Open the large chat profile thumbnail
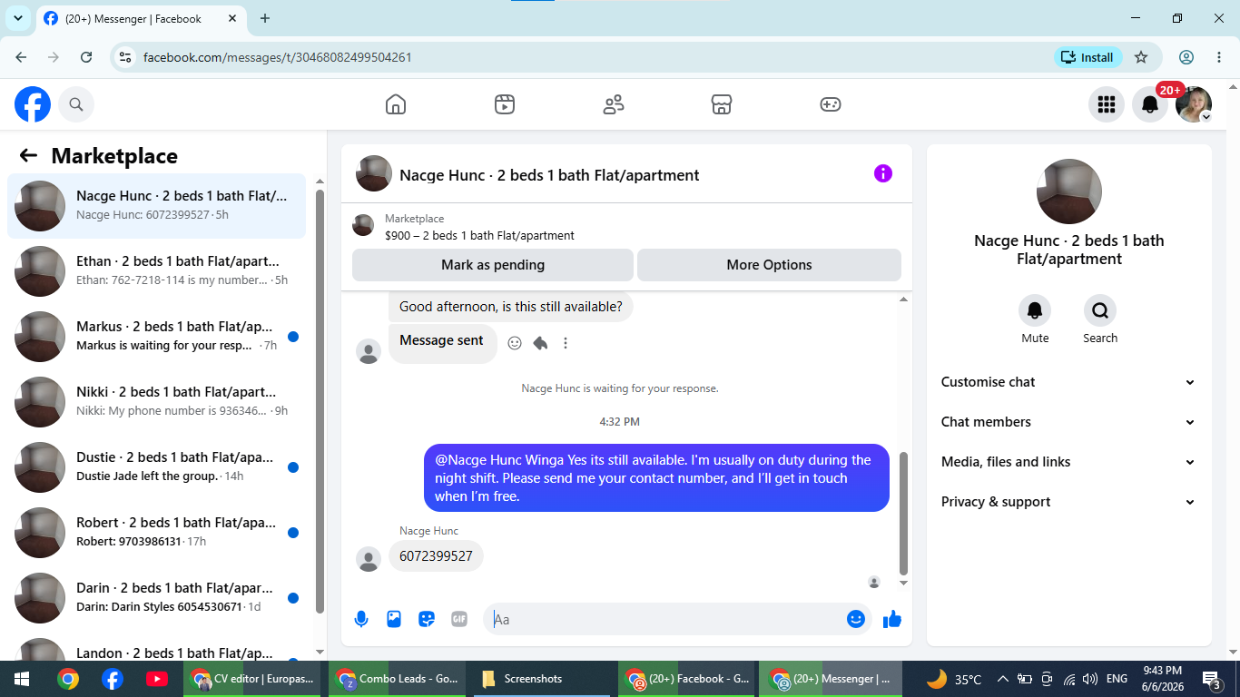 click(x=1069, y=191)
